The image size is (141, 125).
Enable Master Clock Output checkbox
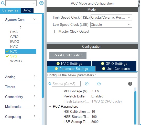pyautogui.click(x=56, y=32)
